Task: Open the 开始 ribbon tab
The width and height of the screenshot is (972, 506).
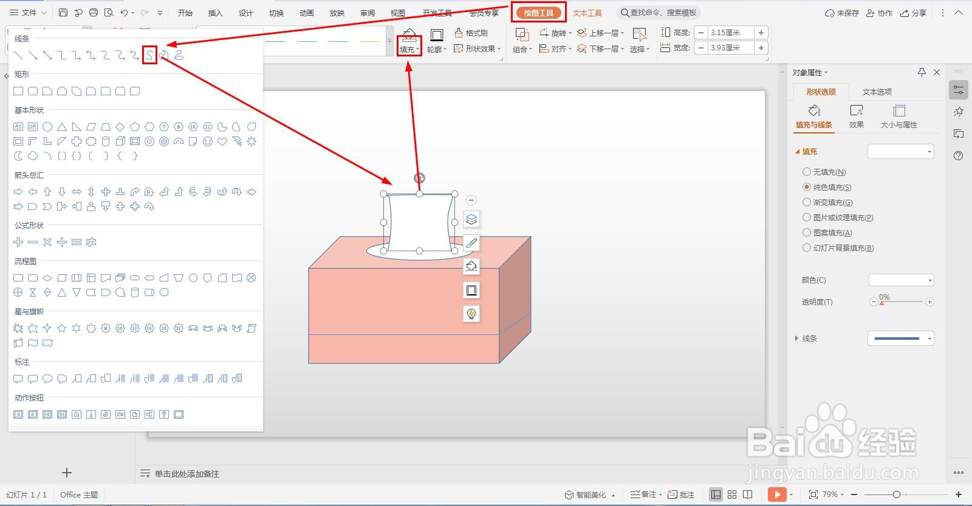Action: pyautogui.click(x=185, y=13)
